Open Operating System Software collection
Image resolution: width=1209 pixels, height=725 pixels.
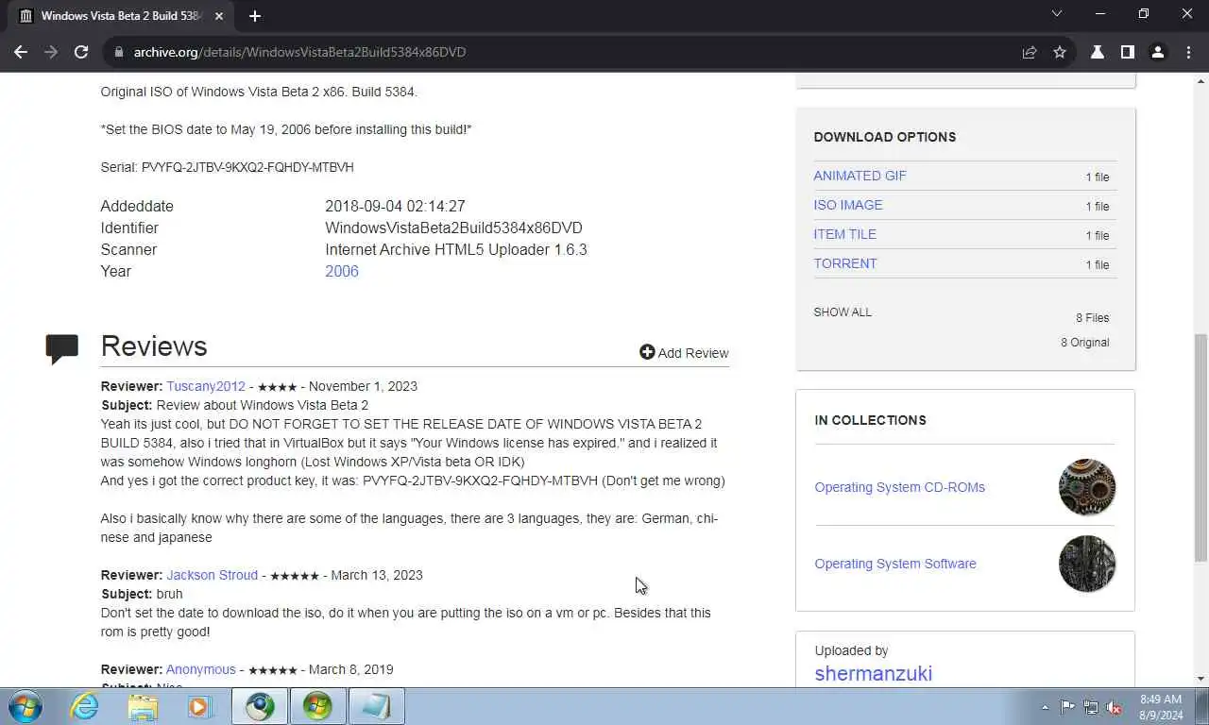(895, 564)
